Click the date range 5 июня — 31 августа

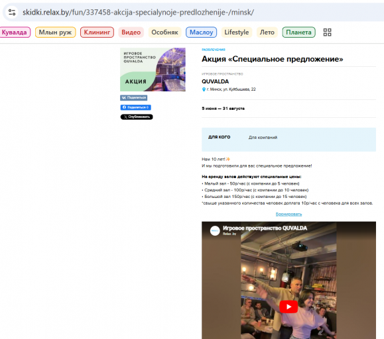coord(223,109)
